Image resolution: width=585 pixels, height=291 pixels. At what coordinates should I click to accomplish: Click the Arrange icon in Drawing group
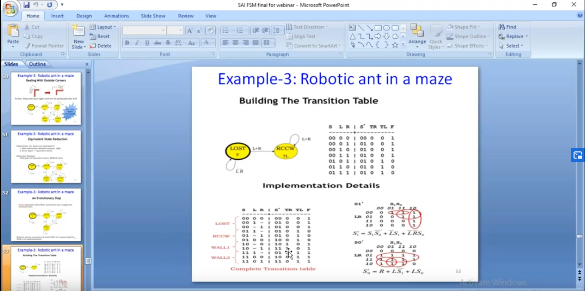tap(417, 34)
